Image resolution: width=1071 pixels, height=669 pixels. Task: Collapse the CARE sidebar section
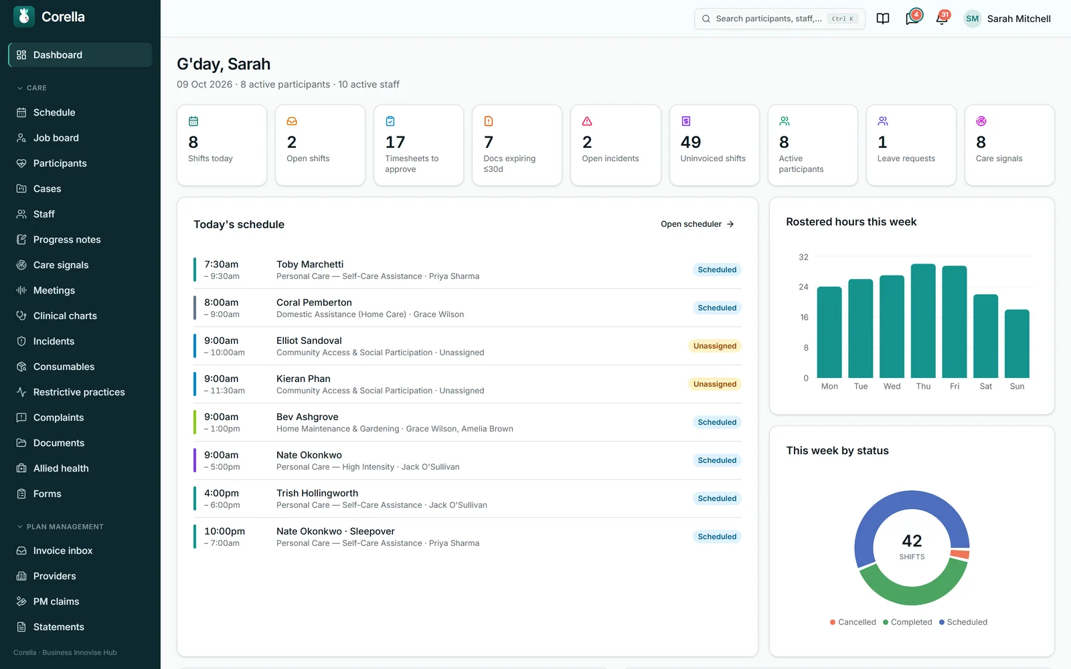(32, 88)
